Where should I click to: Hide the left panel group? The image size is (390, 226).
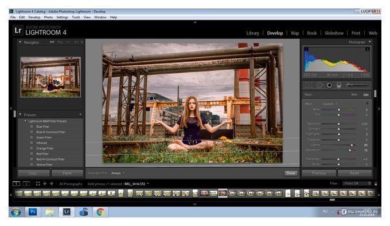[x=10, y=109]
